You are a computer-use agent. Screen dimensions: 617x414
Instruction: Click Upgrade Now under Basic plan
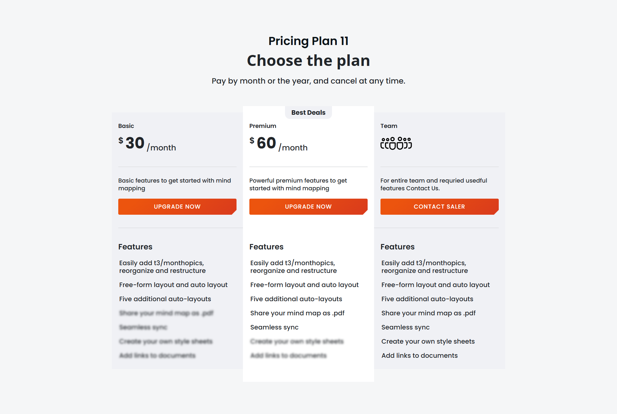(x=177, y=207)
